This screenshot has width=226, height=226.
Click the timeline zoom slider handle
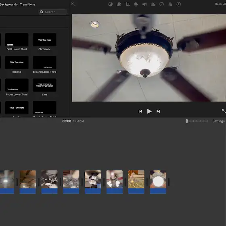(187, 121)
